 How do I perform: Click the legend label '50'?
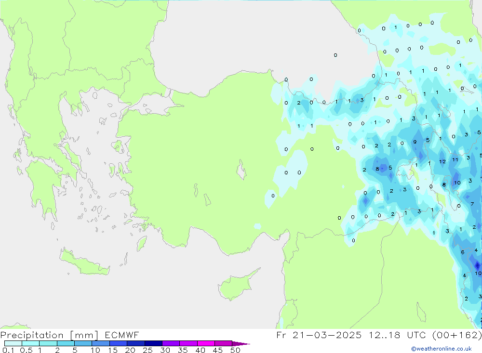[235, 350]
